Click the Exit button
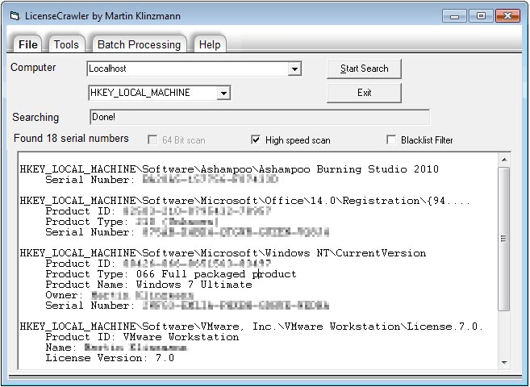This screenshot has height=387, width=530. [x=364, y=93]
